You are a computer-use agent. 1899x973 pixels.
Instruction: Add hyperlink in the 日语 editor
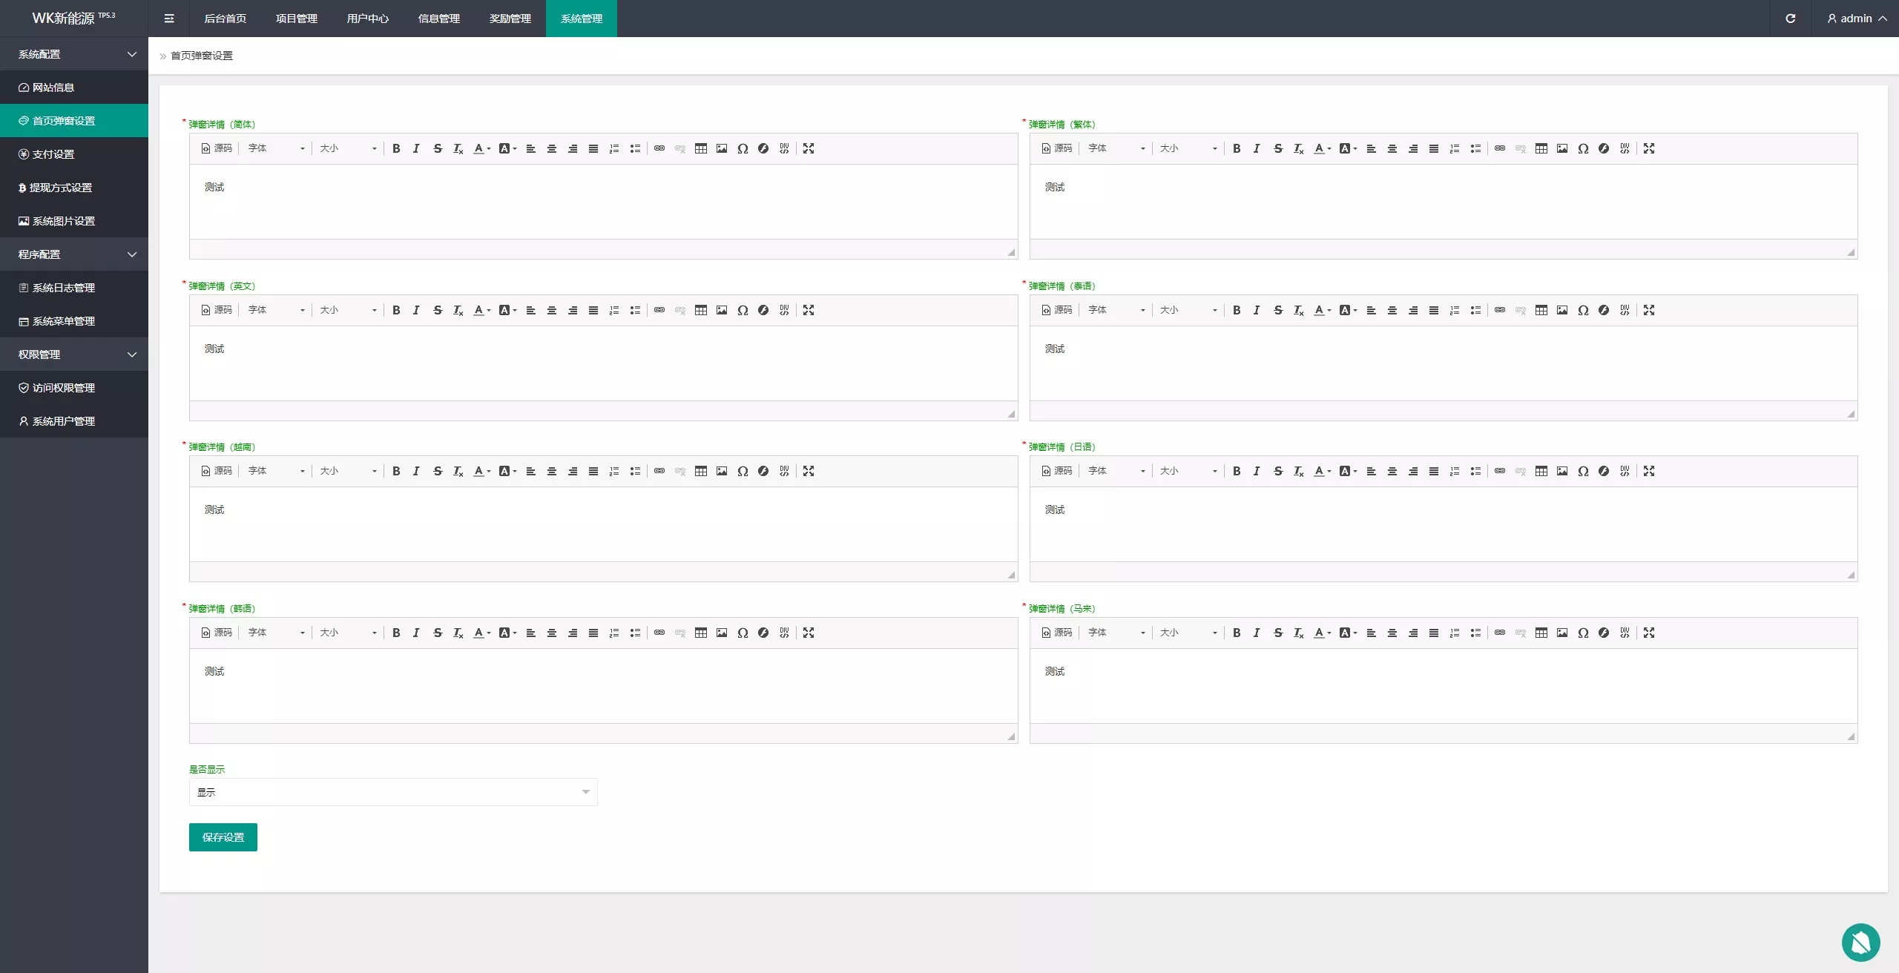1499,471
